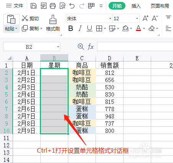Click the Undo arrow
The width and height of the screenshot is (173, 163).
tap(72, 6)
